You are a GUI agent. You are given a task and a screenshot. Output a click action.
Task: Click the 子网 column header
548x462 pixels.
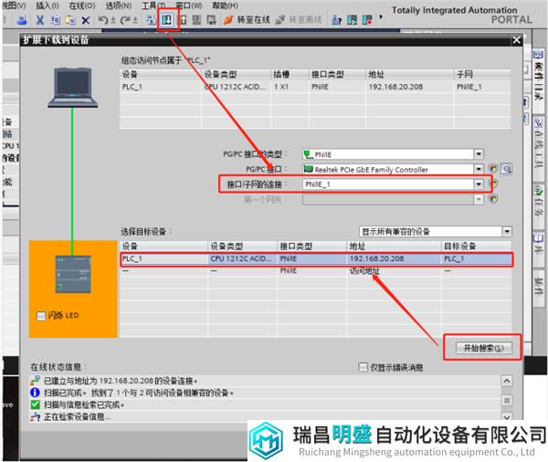[465, 75]
